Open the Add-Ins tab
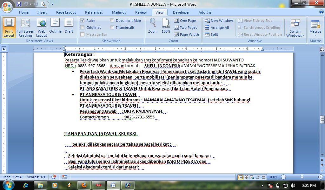The image size is (325, 190). pyautogui.click(x=205, y=12)
